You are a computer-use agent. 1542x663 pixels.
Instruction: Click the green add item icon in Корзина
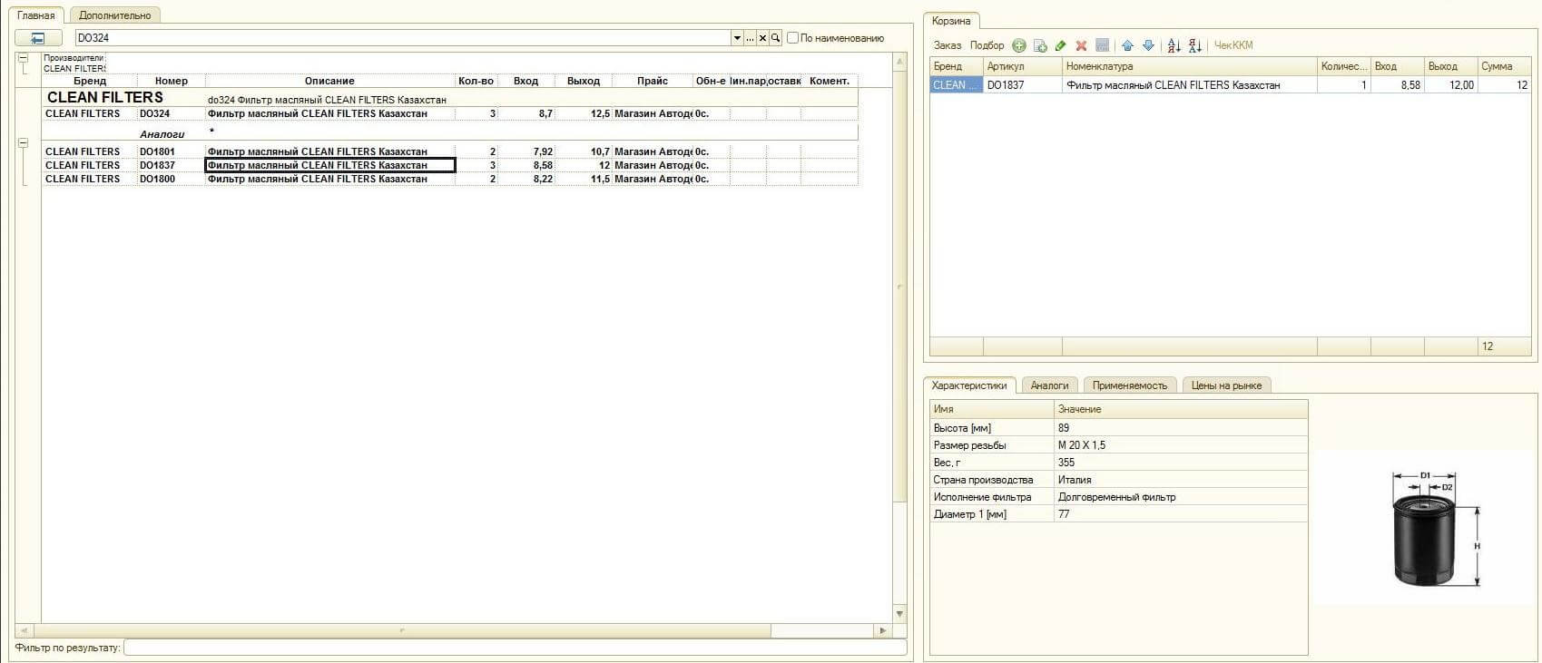1019,45
